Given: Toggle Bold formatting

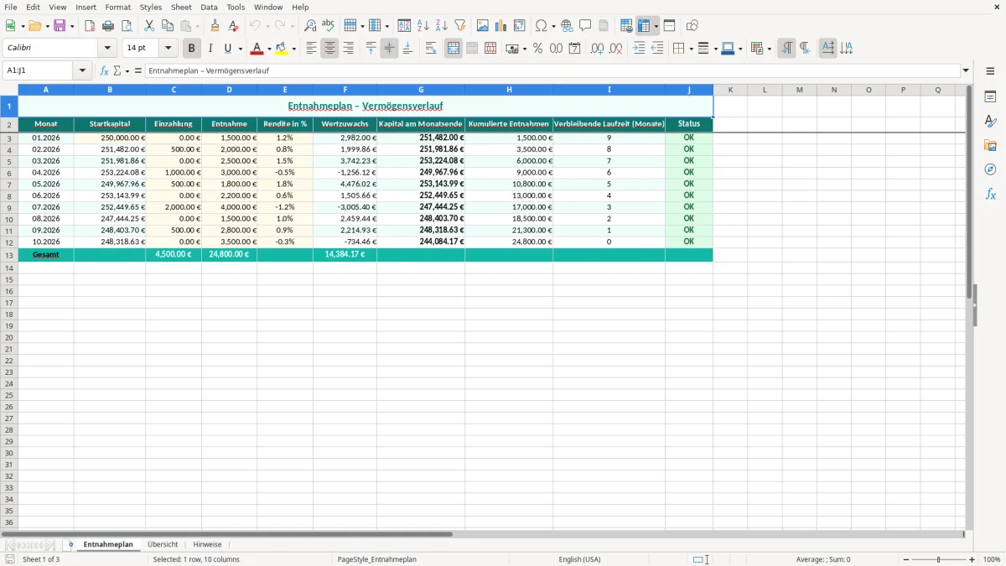Looking at the screenshot, I should [x=192, y=49].
